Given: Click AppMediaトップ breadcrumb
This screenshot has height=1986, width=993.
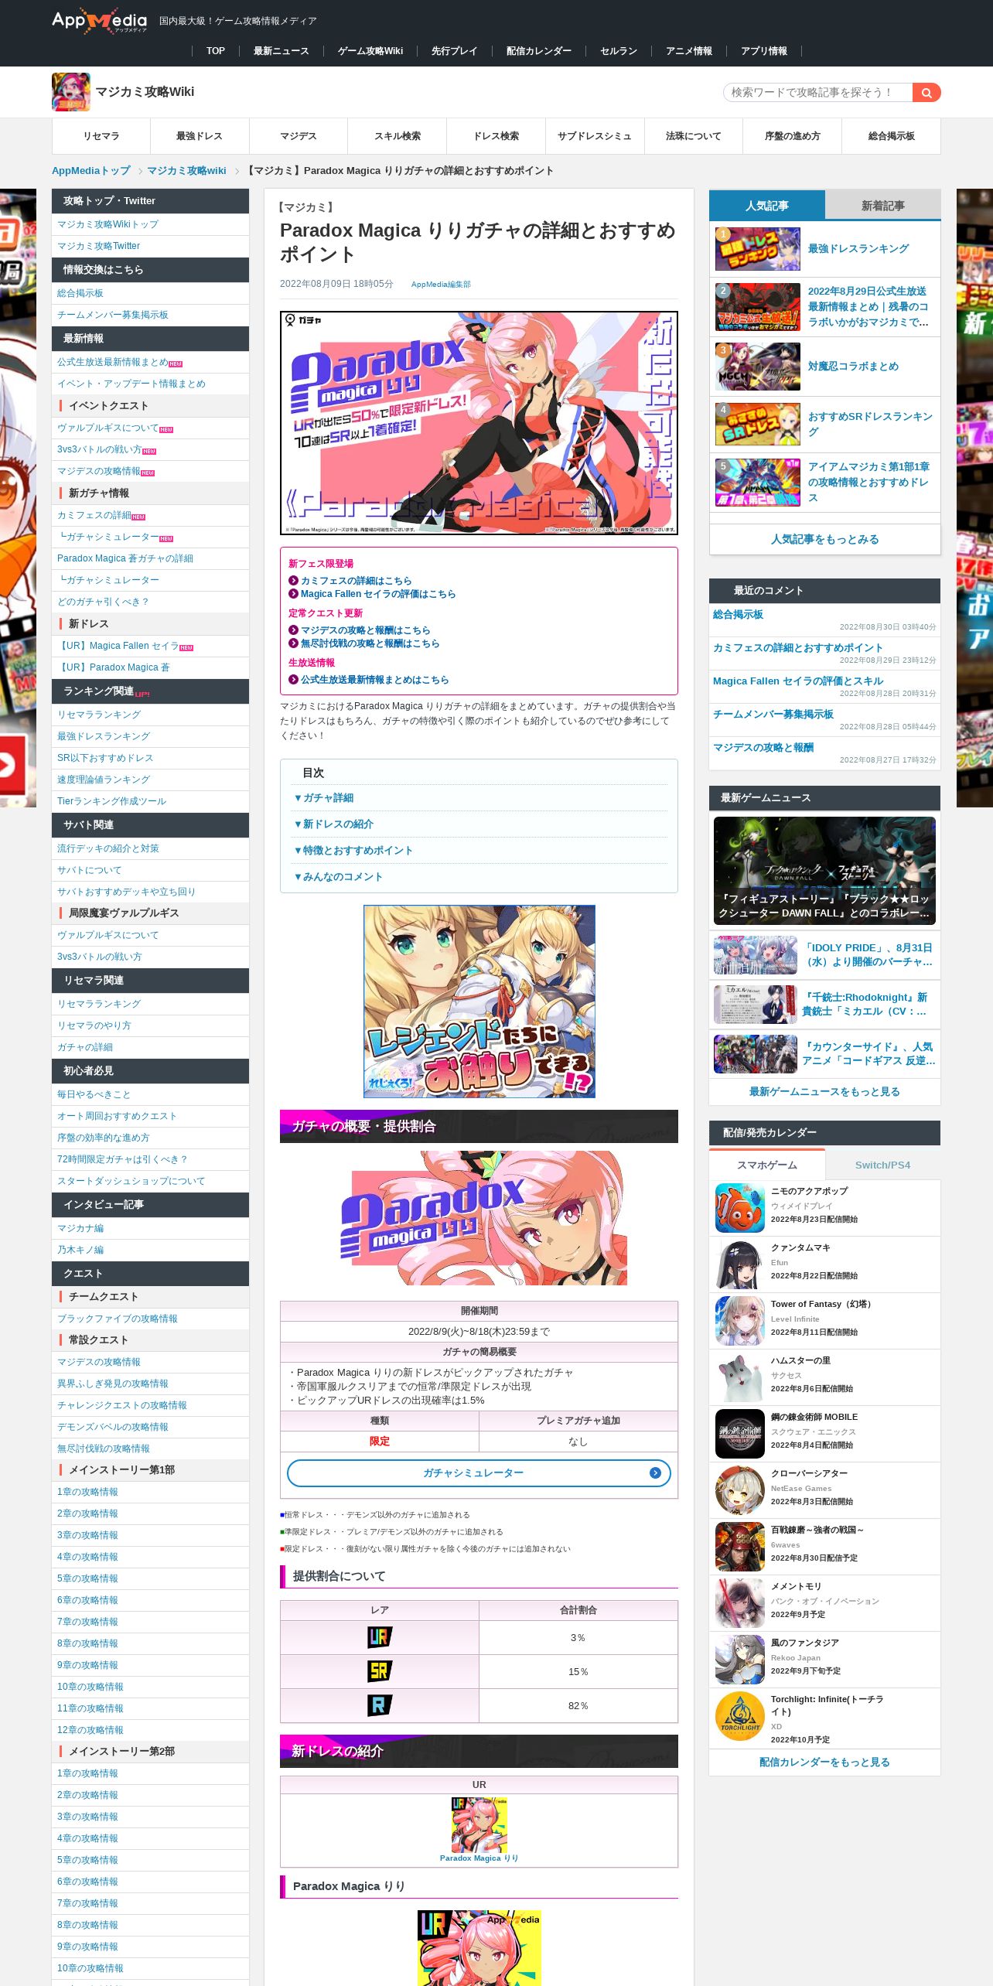Looking at the screenshot, I should [91, 171].
